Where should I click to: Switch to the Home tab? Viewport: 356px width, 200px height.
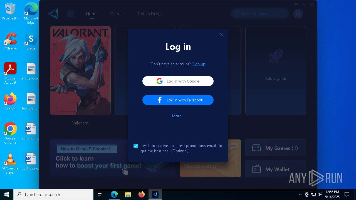pos(92,14)
